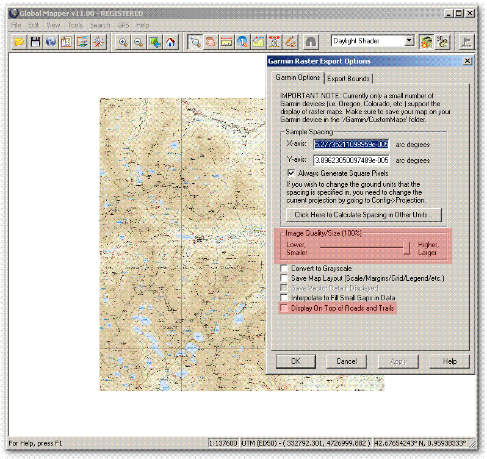Click the Open Data File folder icon
Image resolution: width=487 pixels, height=459 pixels.
(20, 42)
